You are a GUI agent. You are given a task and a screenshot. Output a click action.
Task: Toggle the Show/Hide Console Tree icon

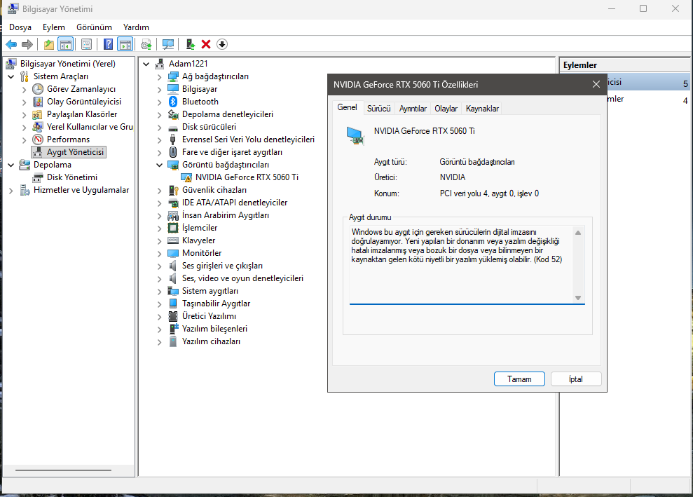pyautogui.click(x=66, y=44)
